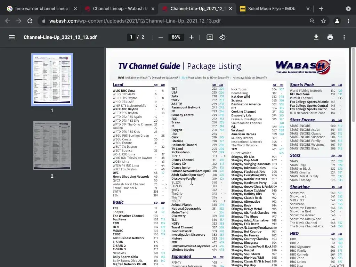Click the address bar URL
The height and width of the screenshot is (267, 356).
point(135,21)
